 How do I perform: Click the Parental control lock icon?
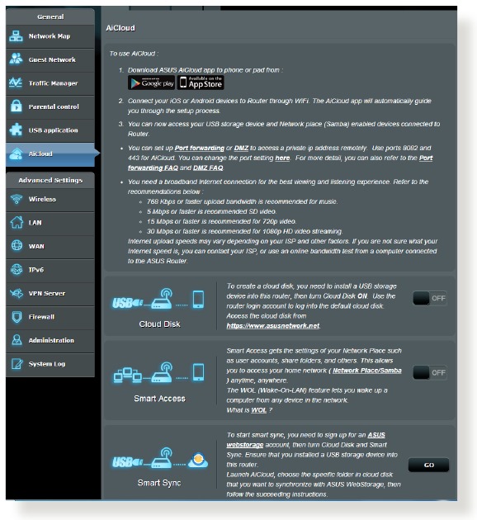click(x=16, y=106)
